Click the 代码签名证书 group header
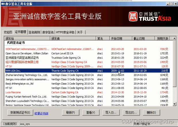Image resolution: width=178 pixels, height=127 pixels. point(16,43)
